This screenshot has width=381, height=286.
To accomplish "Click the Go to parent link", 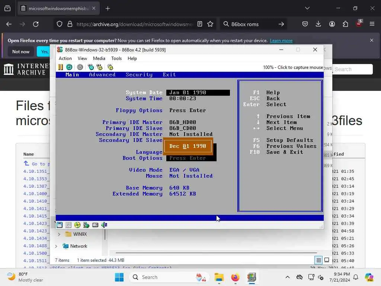I will [37, 164].
